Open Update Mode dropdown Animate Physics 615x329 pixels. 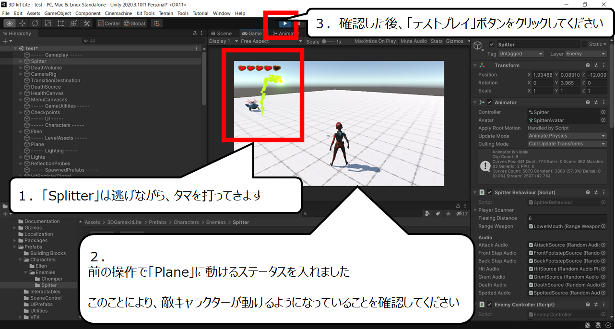point(568,136)
